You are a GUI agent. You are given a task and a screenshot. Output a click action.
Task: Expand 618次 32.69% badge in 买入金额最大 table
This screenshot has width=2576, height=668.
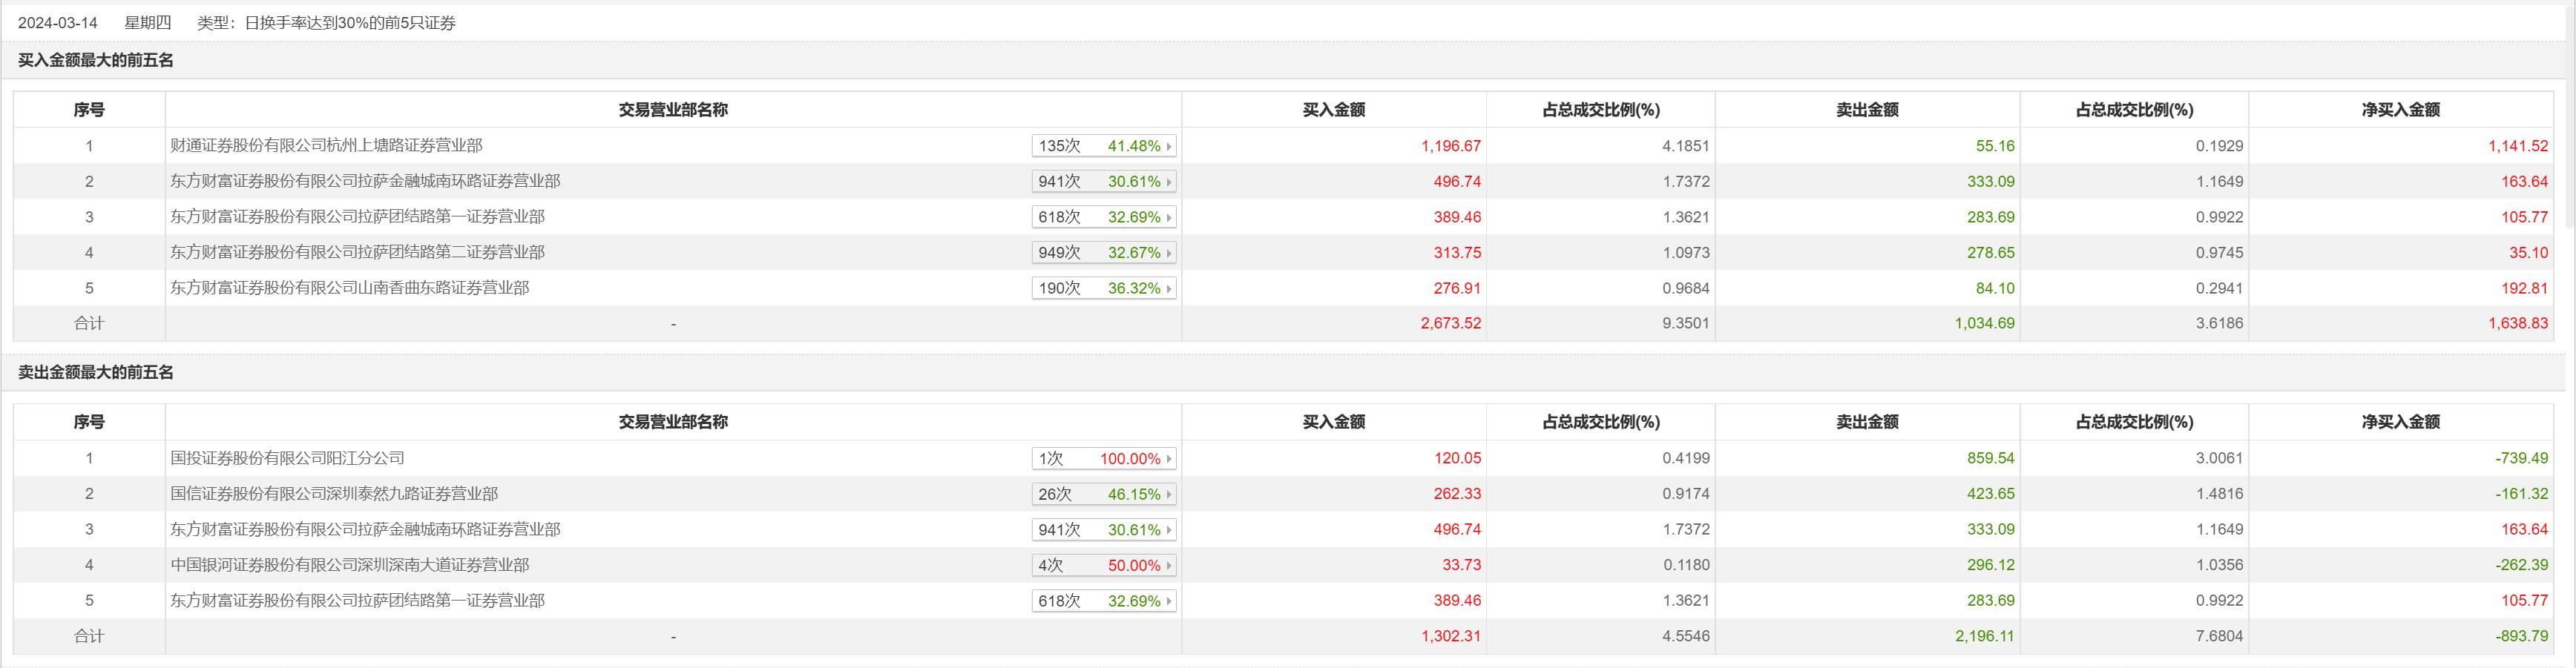point(1104,217)
